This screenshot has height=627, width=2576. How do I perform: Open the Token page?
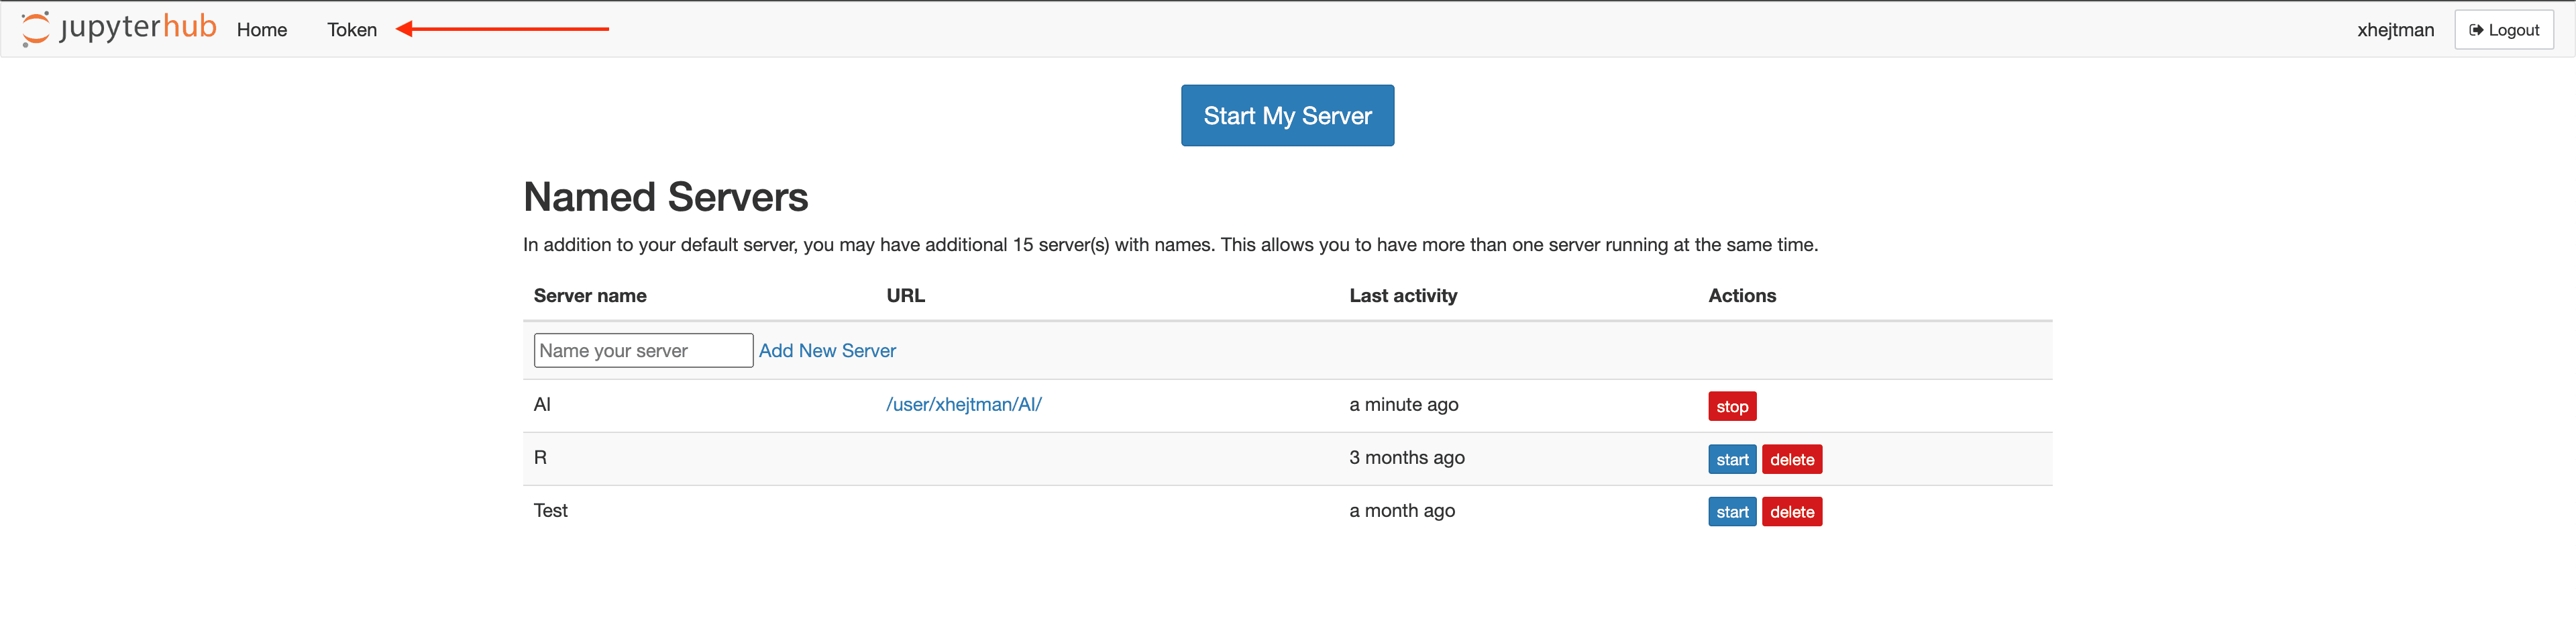pos(352,30)
